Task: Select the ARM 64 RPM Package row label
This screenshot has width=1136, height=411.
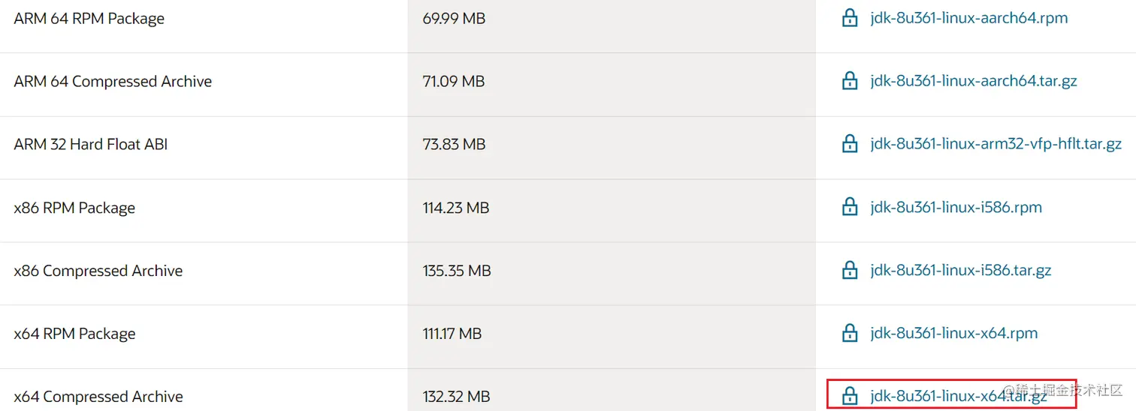Action: point(89,19)
